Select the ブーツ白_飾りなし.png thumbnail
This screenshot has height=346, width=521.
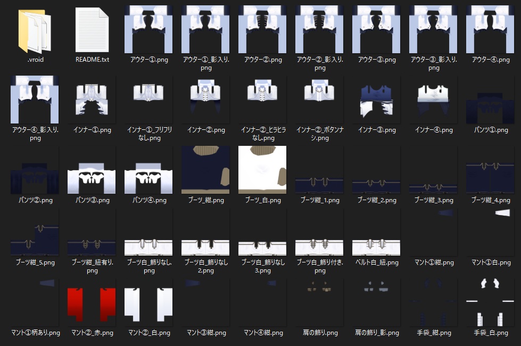(148, 232)
